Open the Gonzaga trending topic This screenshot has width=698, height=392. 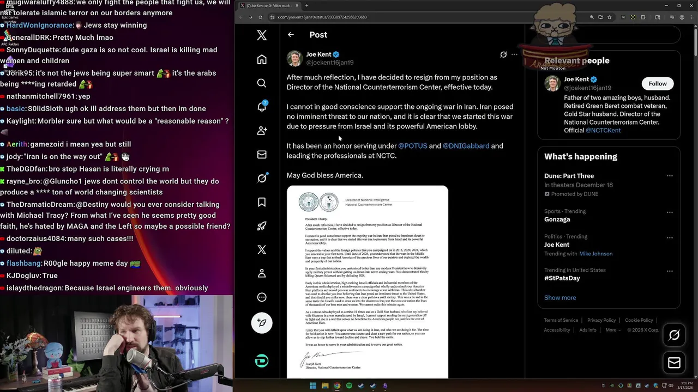click(x=557, y=219)
